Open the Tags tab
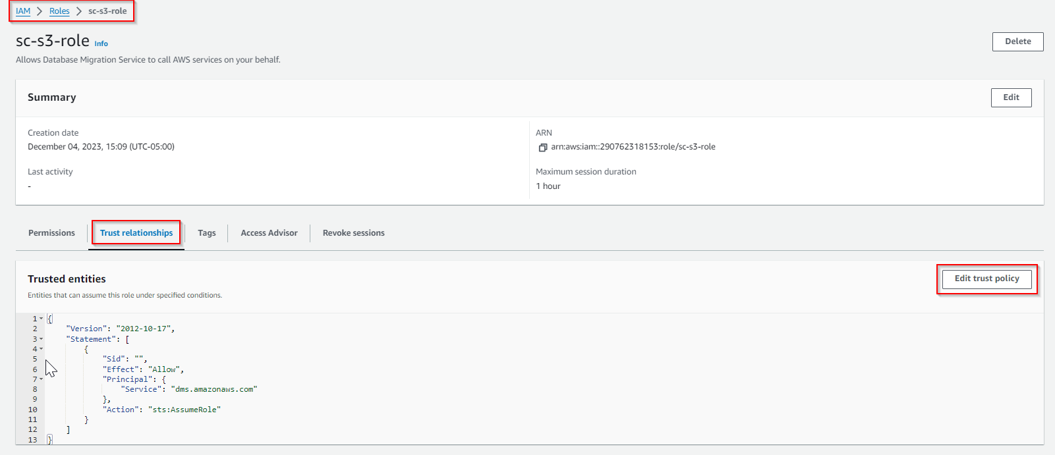Image resolution: width=1055 pixels, height=455 pixels. pos(207,233)
